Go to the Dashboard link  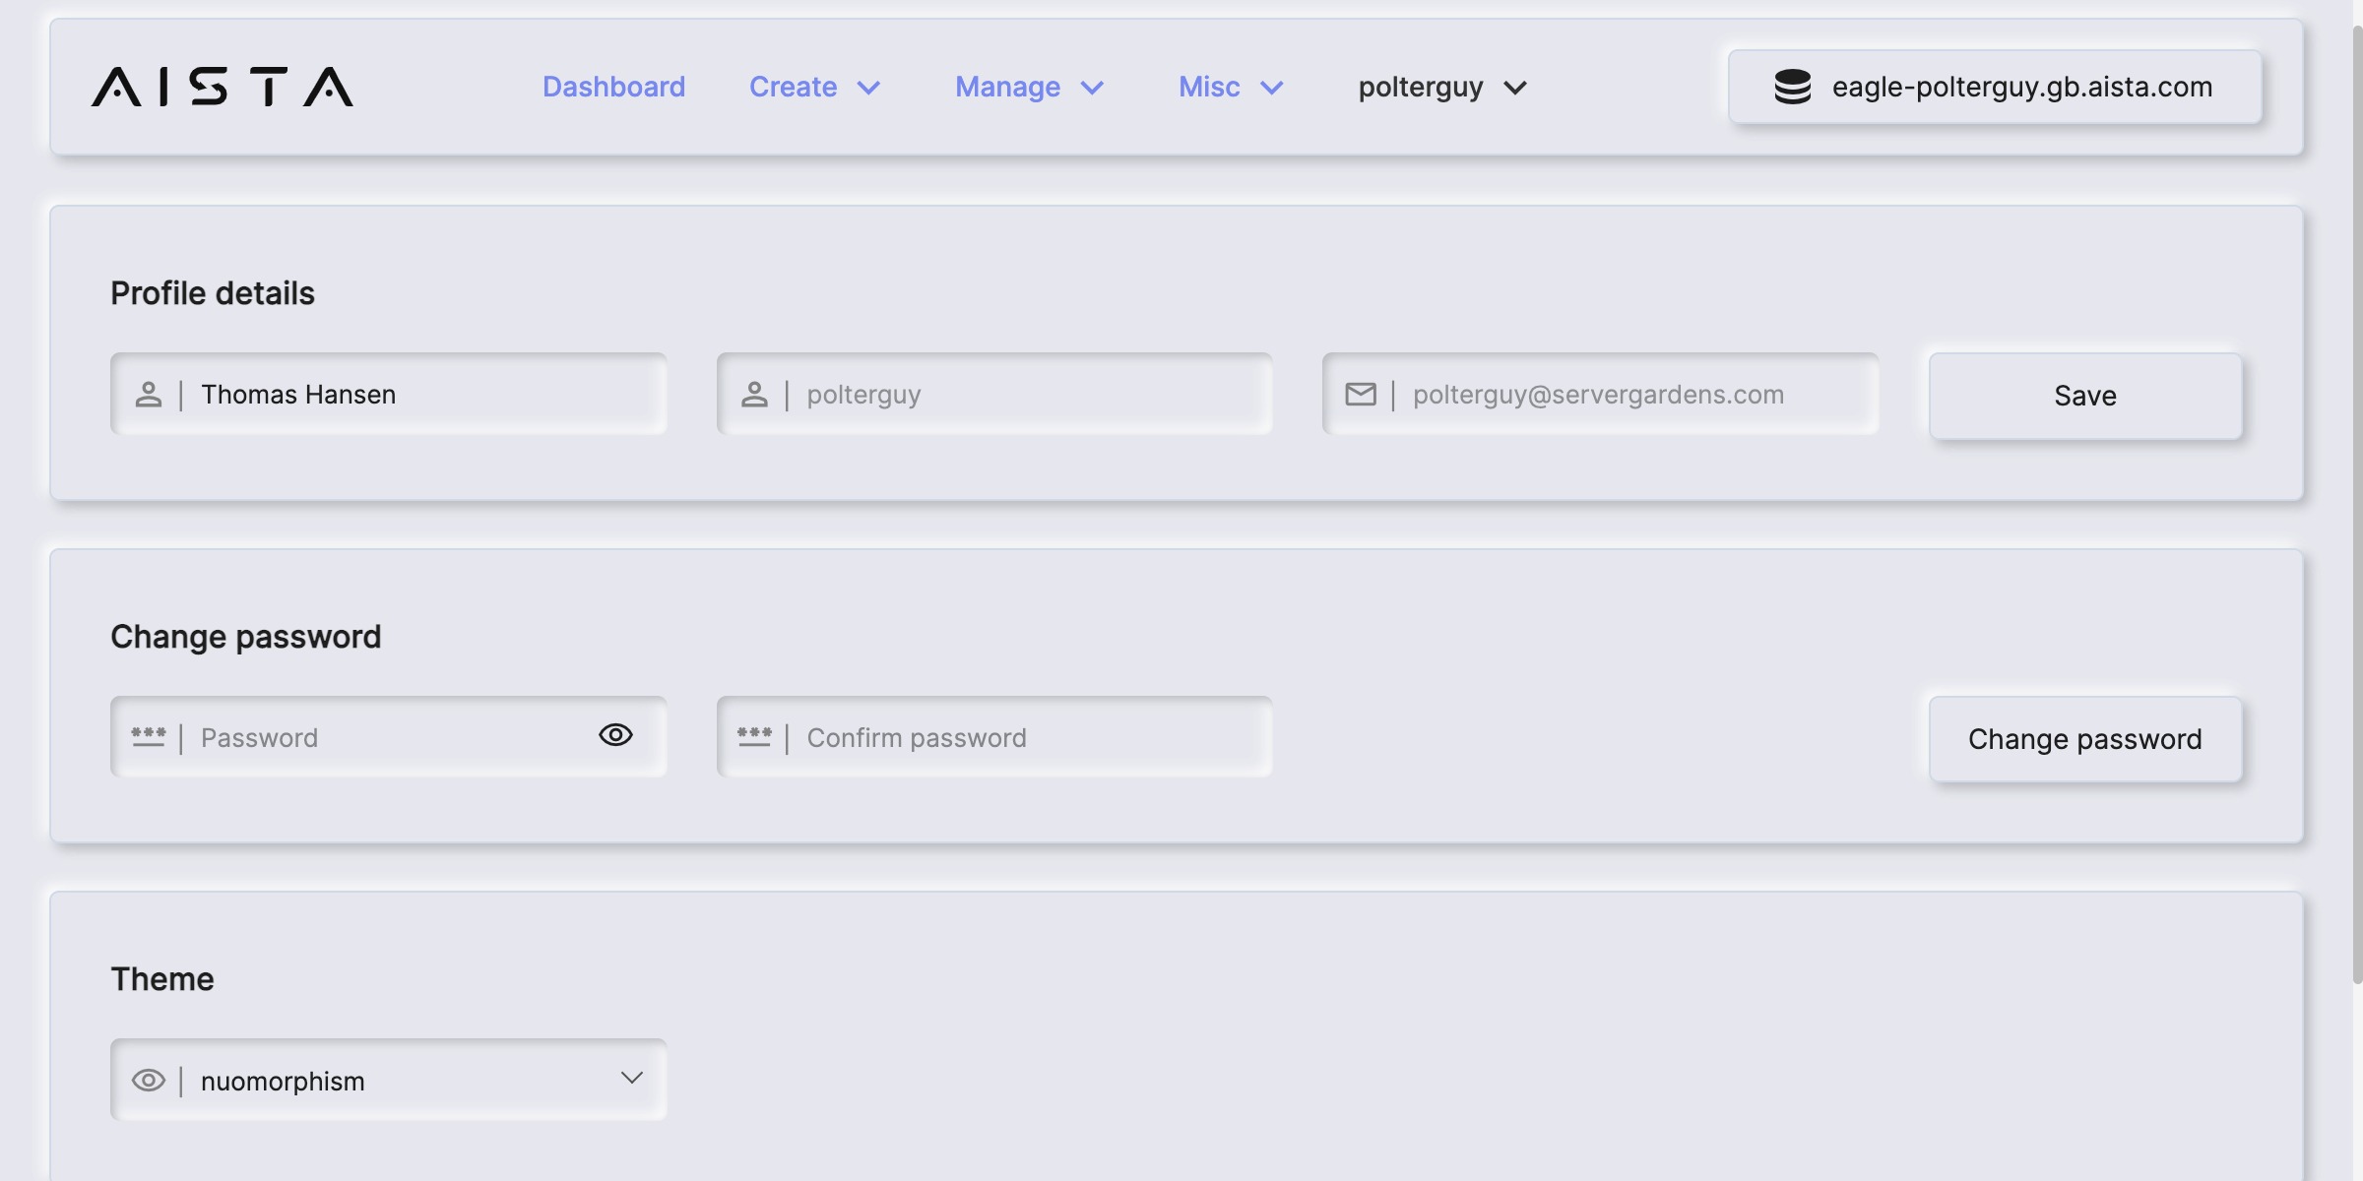(x=613, y=87)
